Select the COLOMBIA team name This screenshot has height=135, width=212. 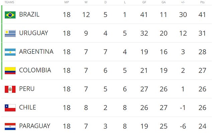pyautogui.click(x=35, y=70)
